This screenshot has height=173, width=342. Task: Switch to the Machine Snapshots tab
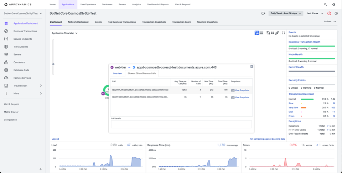tap(207, 22)
